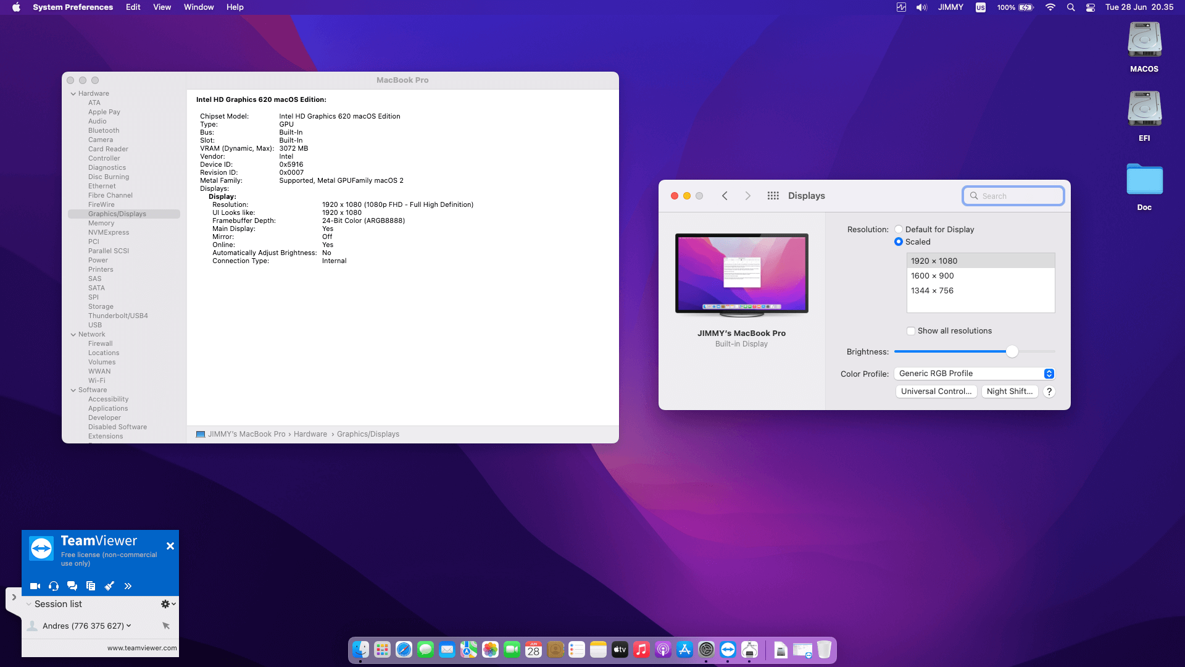Open Photos app in the Dock
Screen dimensions: 1185x667
click(x=490, y=650)
